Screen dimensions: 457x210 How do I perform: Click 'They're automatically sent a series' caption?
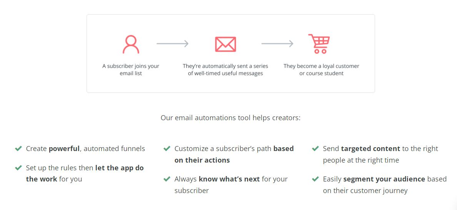(x=225, y=69)
